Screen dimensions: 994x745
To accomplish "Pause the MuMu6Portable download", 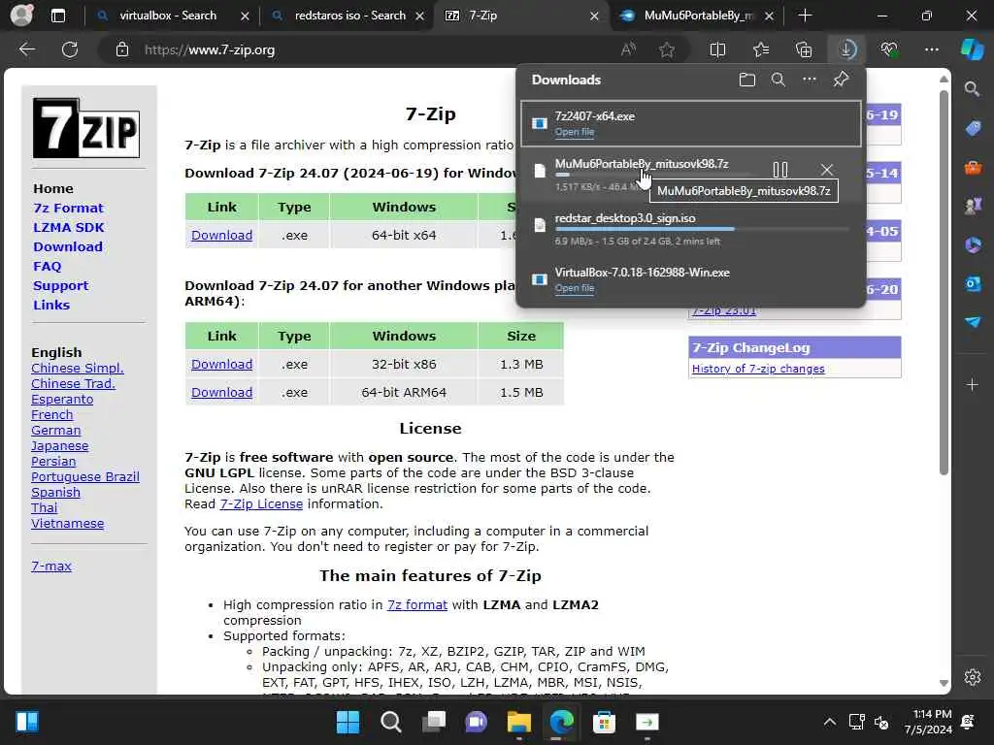I will point(780,170).
